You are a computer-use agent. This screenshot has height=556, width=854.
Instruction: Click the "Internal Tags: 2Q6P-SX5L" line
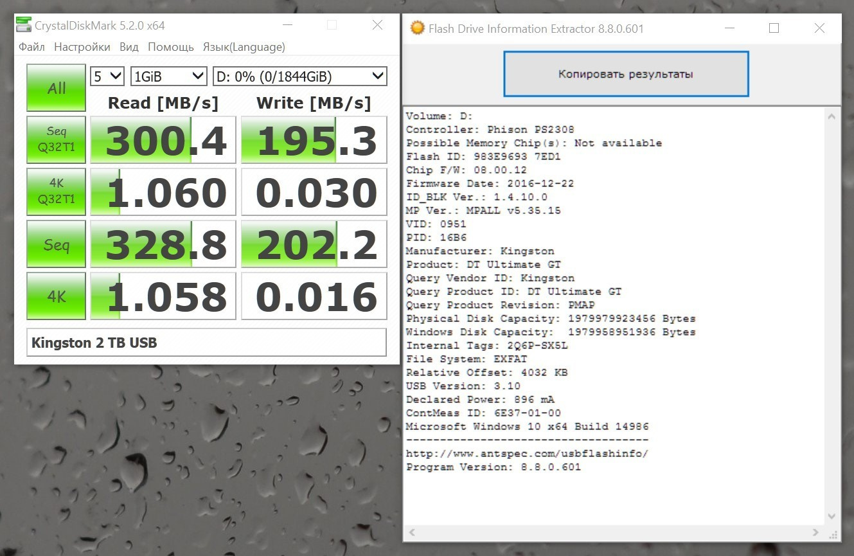click(x=487, y=346)
